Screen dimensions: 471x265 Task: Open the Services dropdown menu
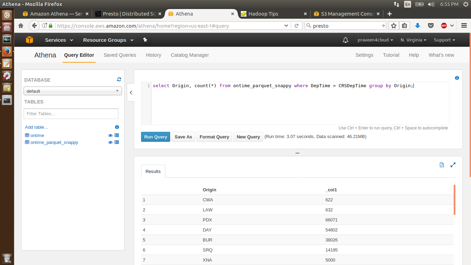click(59, 40)
